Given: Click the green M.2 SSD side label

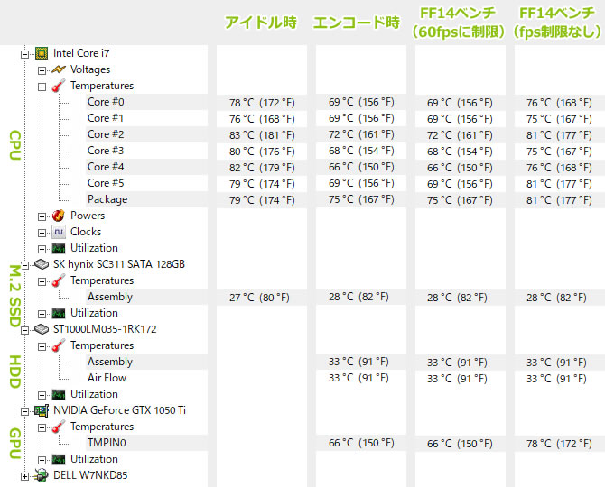Looking at the screenshot, I should (x=15, y=297).
